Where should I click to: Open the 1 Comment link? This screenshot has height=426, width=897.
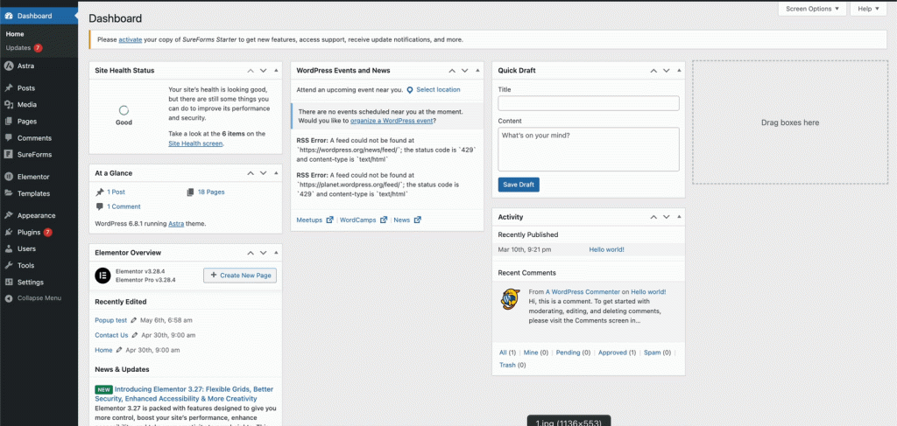pyautogui.click(x=124, y=206)
